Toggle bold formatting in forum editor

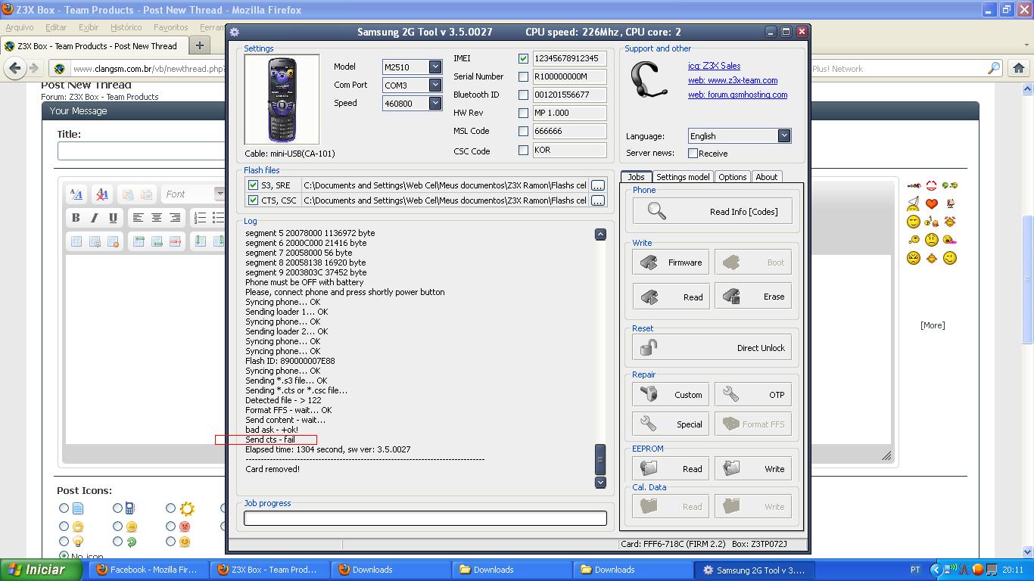tap(76, 218)
